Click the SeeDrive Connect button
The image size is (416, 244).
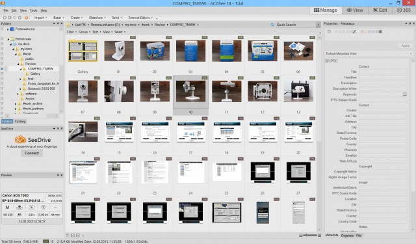[x=32, y=153]
